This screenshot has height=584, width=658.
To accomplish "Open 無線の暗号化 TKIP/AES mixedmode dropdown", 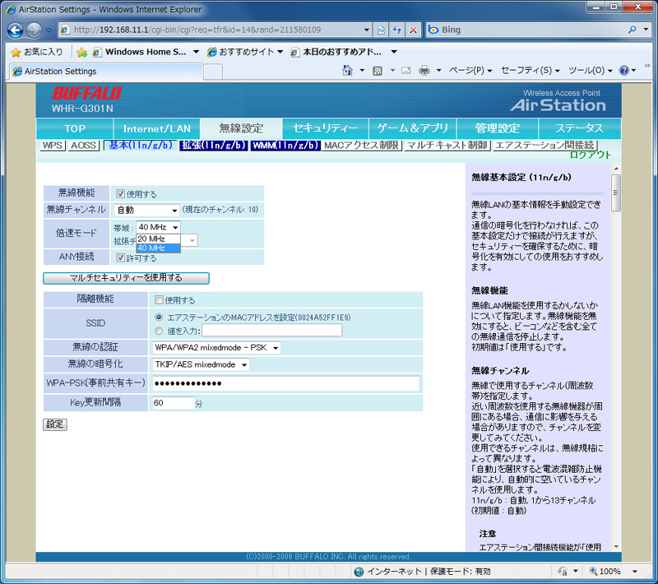I will click(x=201, y=364).
